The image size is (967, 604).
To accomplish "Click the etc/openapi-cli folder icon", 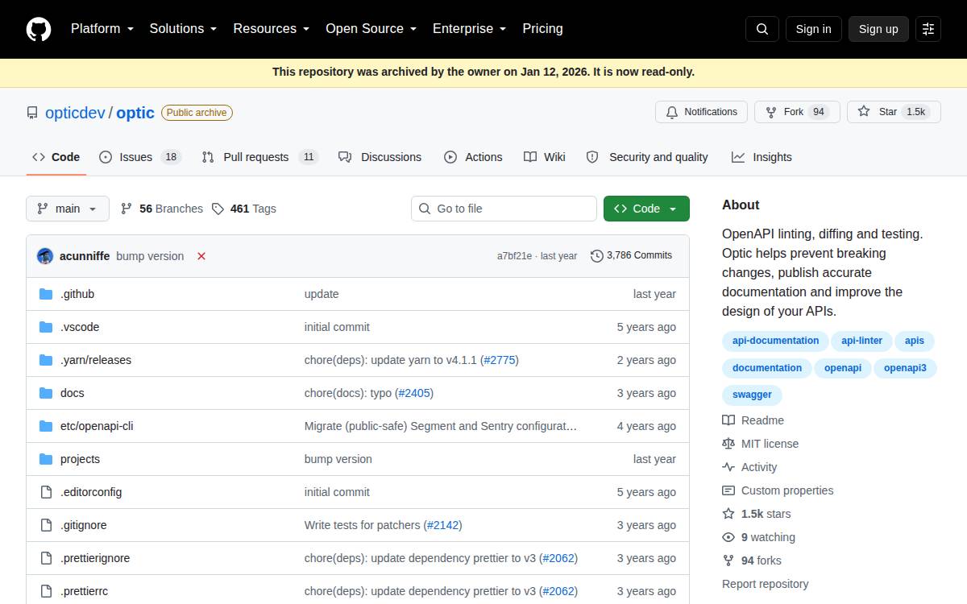I will pyautogui.click(x=46, y=426).
